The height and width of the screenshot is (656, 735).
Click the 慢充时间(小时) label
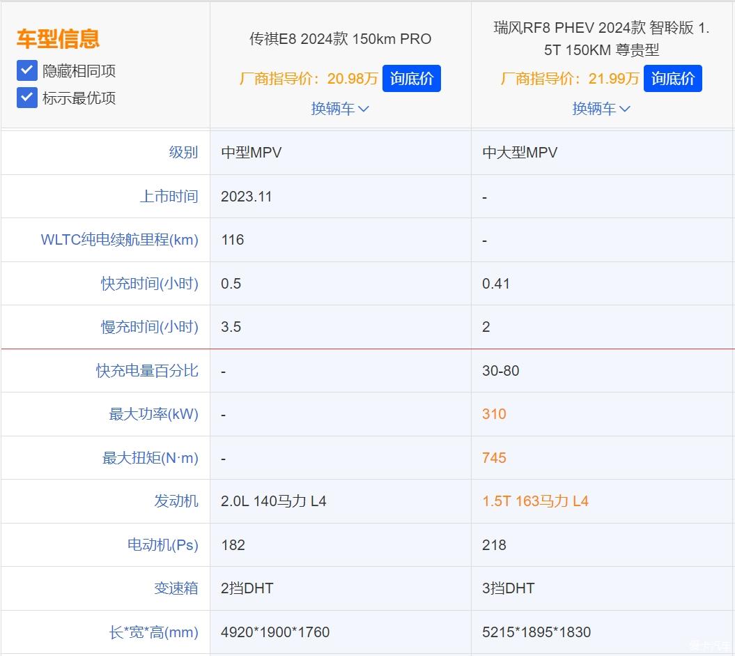150,327
